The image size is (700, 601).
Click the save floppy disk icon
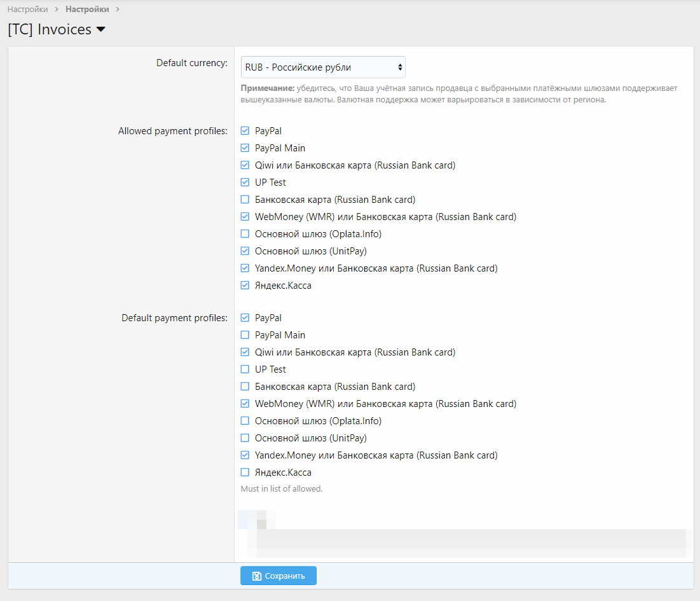[x=256, y=576]
